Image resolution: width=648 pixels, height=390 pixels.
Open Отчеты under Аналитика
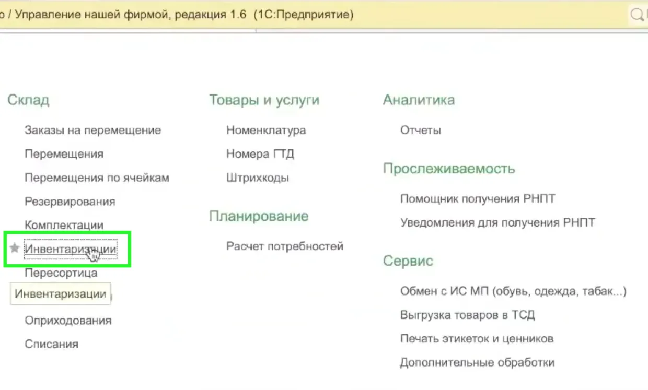420,131
